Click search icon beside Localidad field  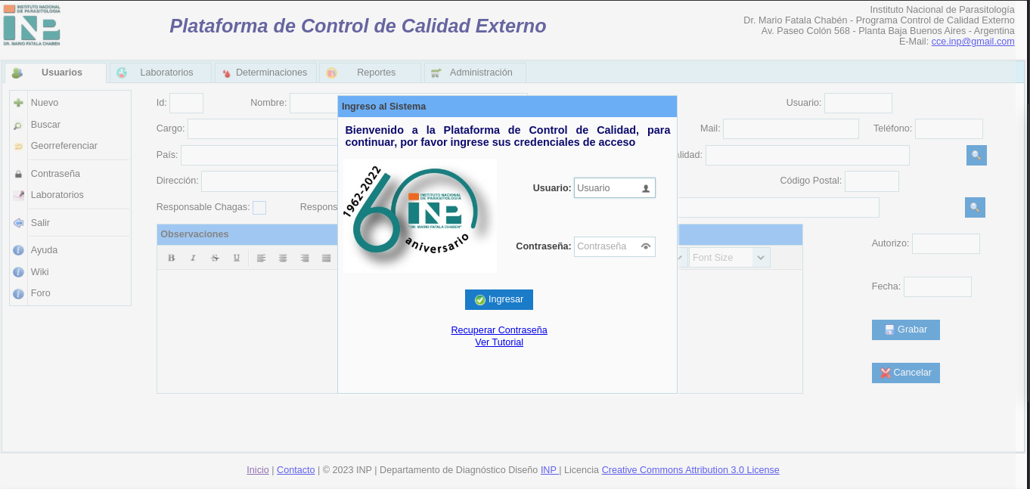coord(976,155)
